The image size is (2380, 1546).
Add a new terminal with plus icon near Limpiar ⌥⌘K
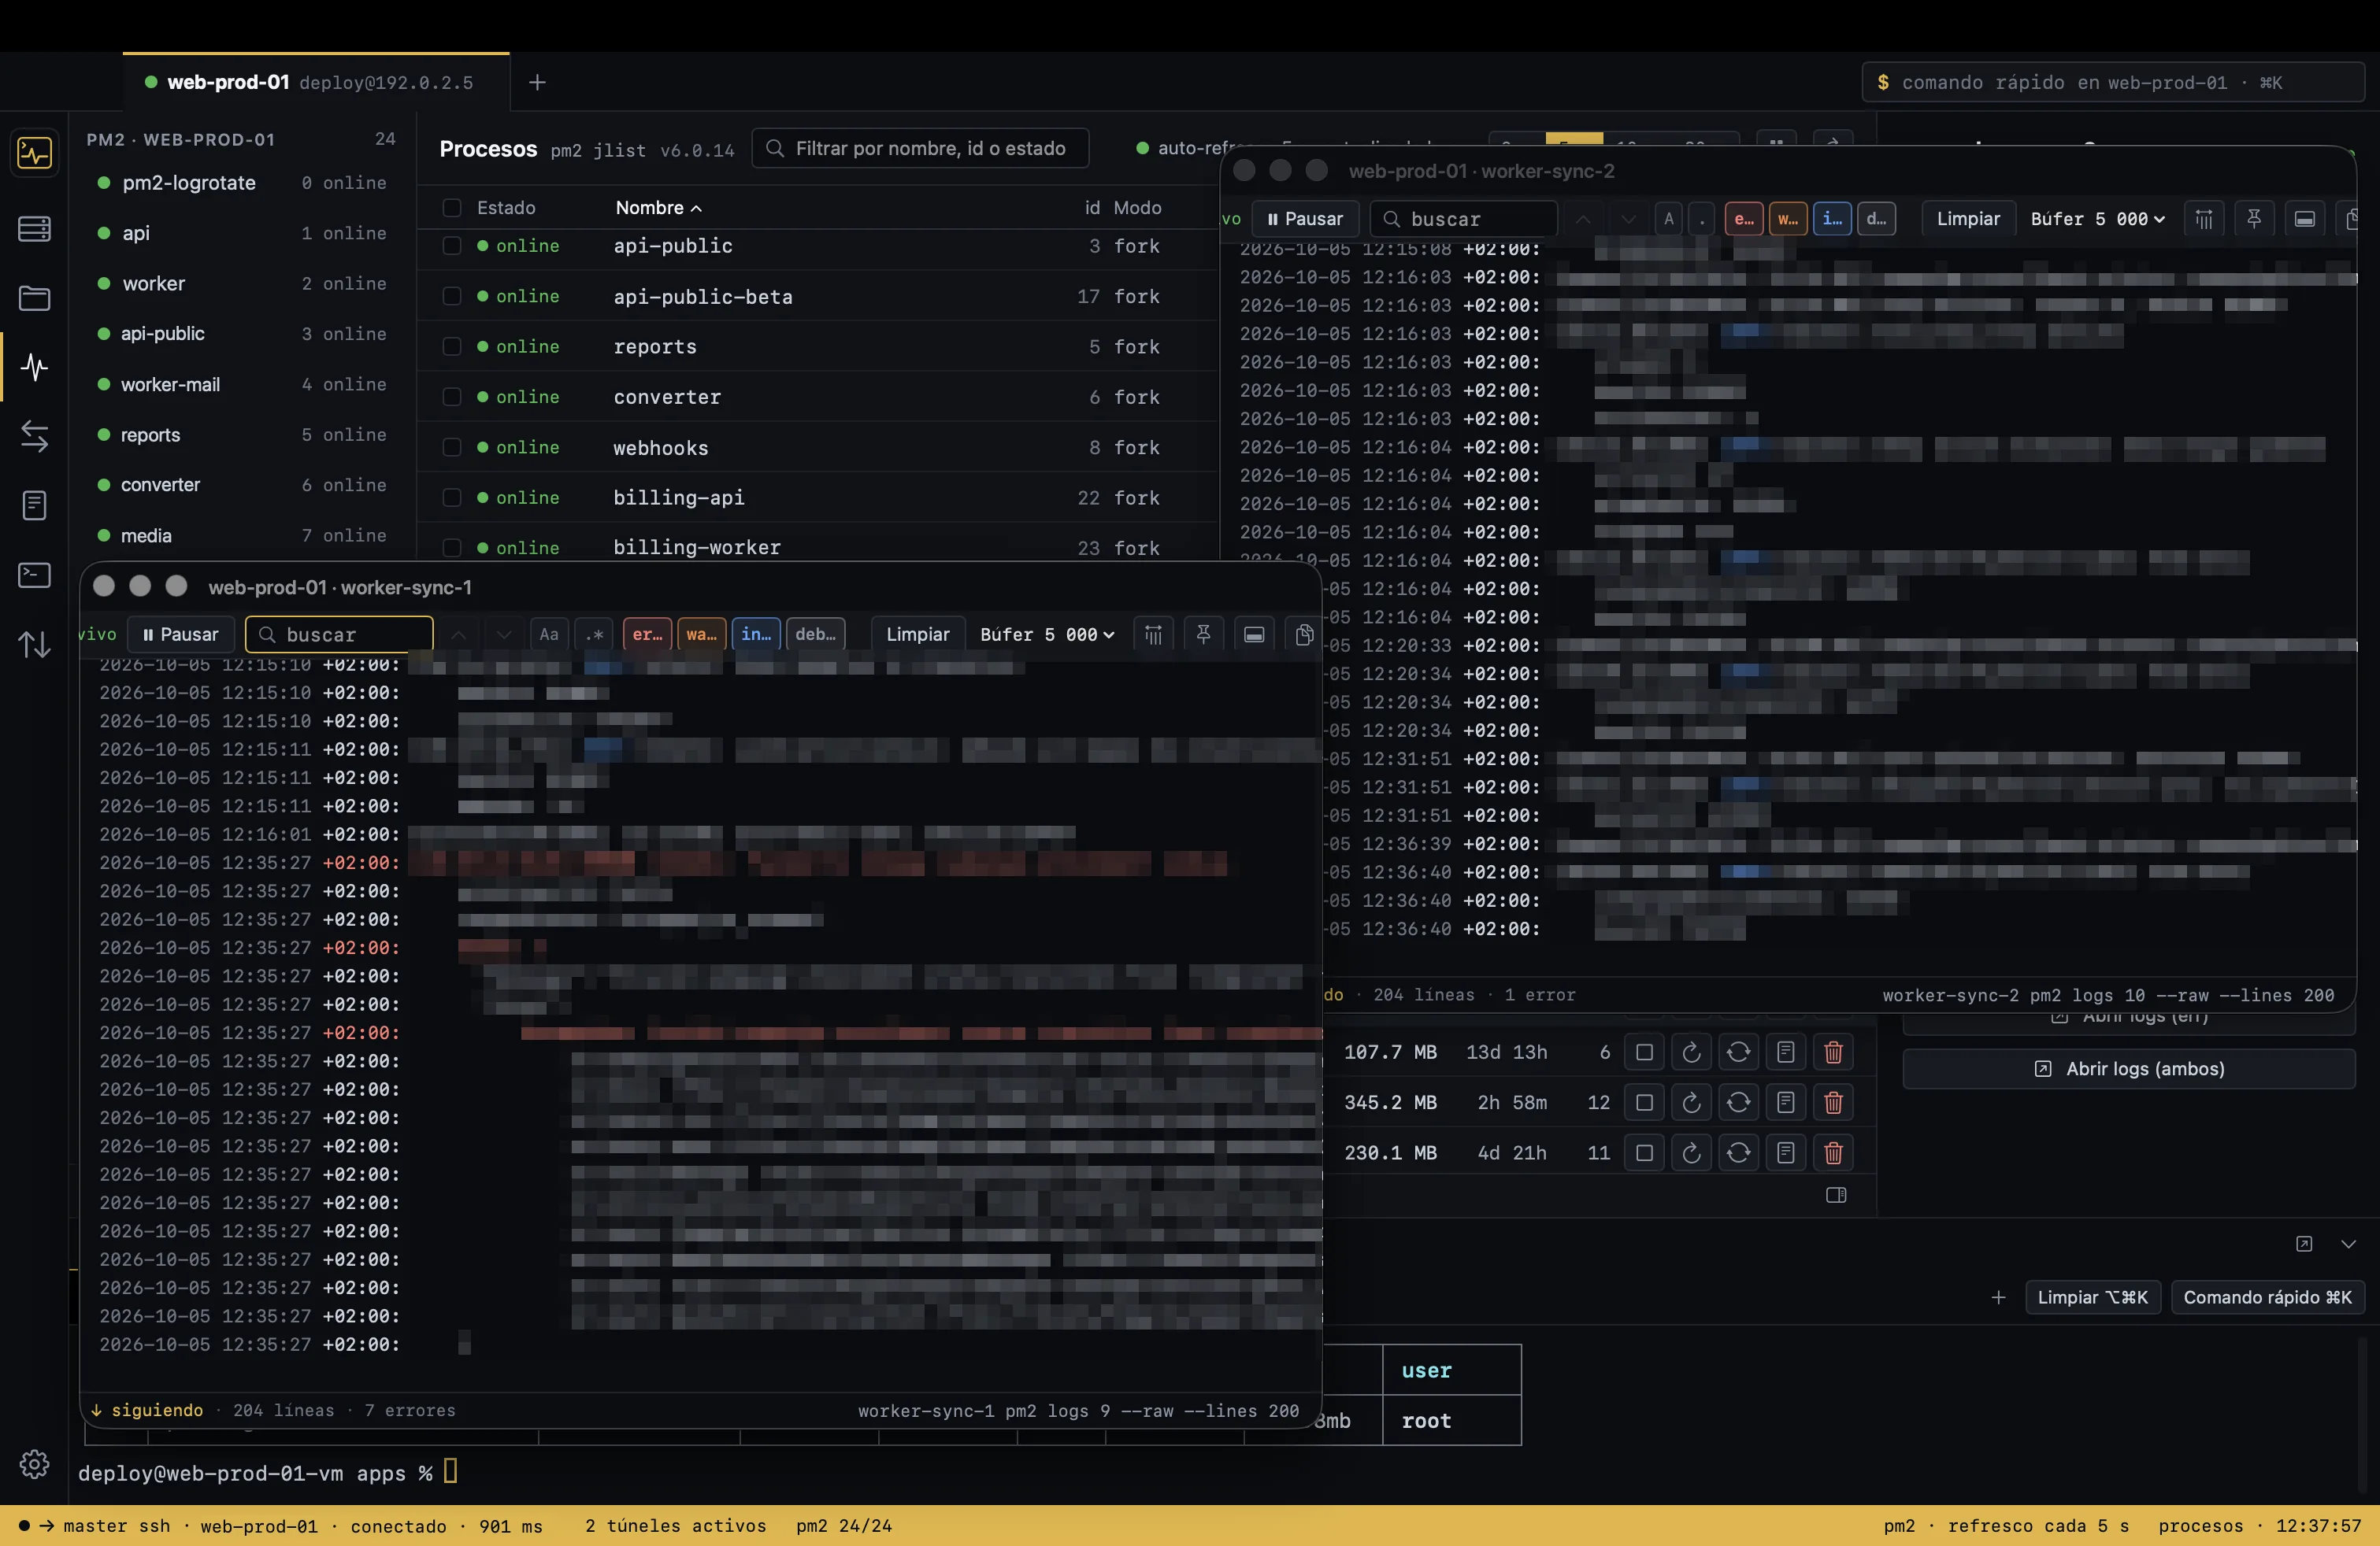click(1998, 1297)
